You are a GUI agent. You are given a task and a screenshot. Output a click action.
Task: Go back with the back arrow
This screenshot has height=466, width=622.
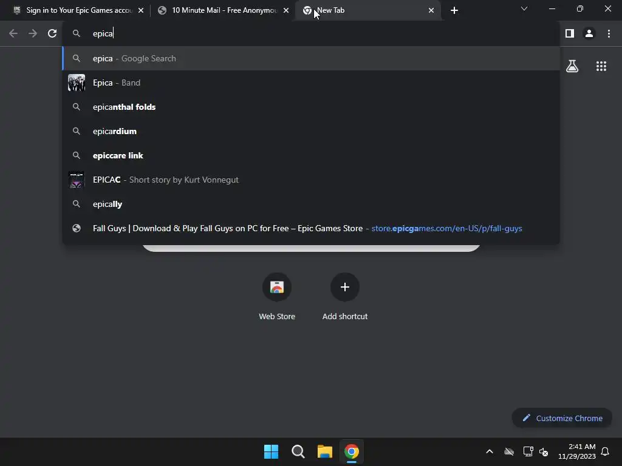pos(13,34)
